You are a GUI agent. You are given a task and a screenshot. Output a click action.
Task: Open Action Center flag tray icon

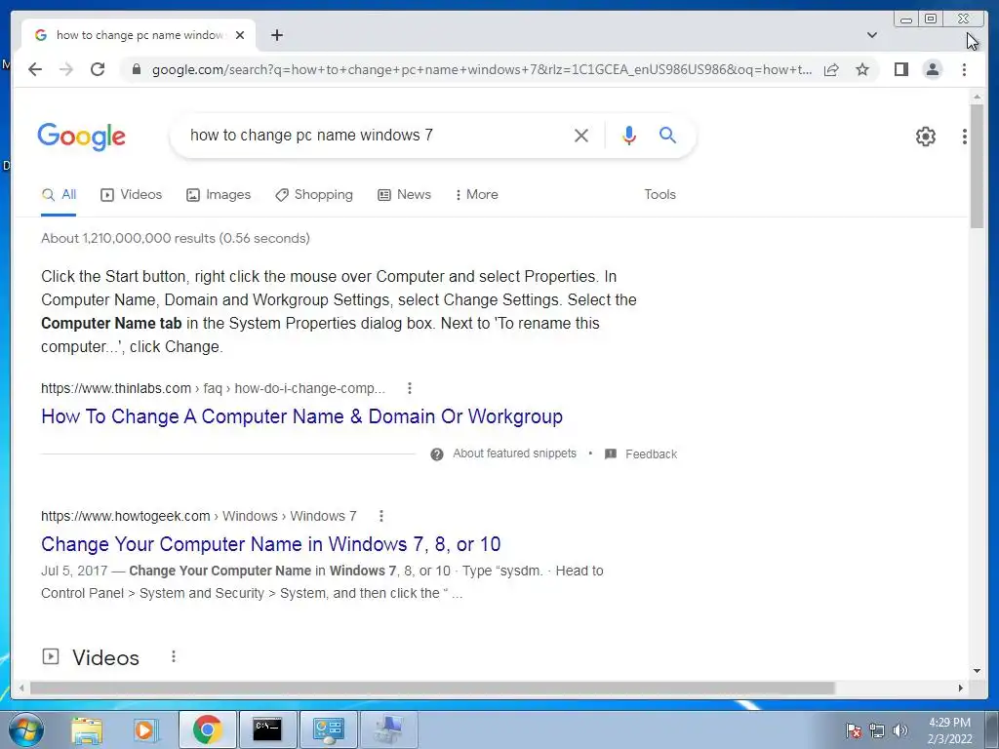853,730
